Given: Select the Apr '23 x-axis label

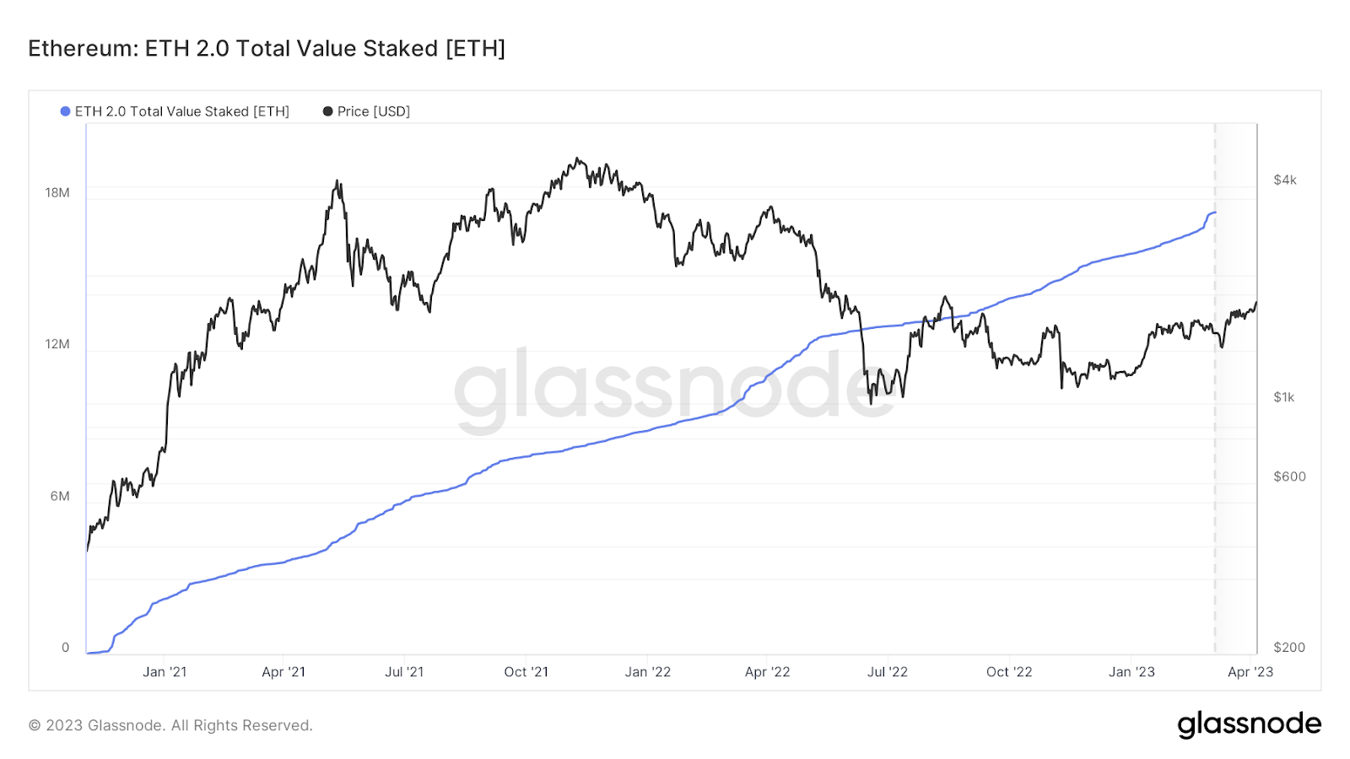Looking at the screenshot, I should pos(1250,672).
